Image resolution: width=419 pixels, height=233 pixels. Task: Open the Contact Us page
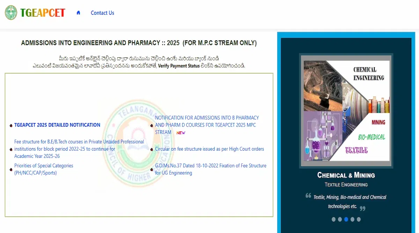[102, 13]
